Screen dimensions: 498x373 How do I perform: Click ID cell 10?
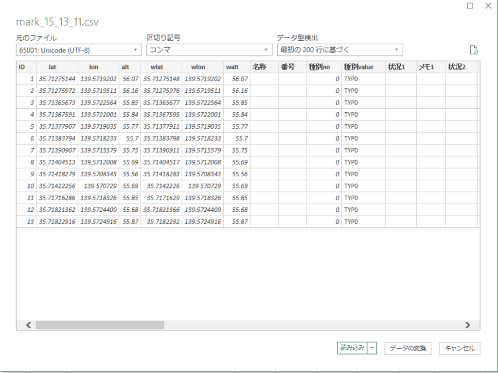(26, 186)
